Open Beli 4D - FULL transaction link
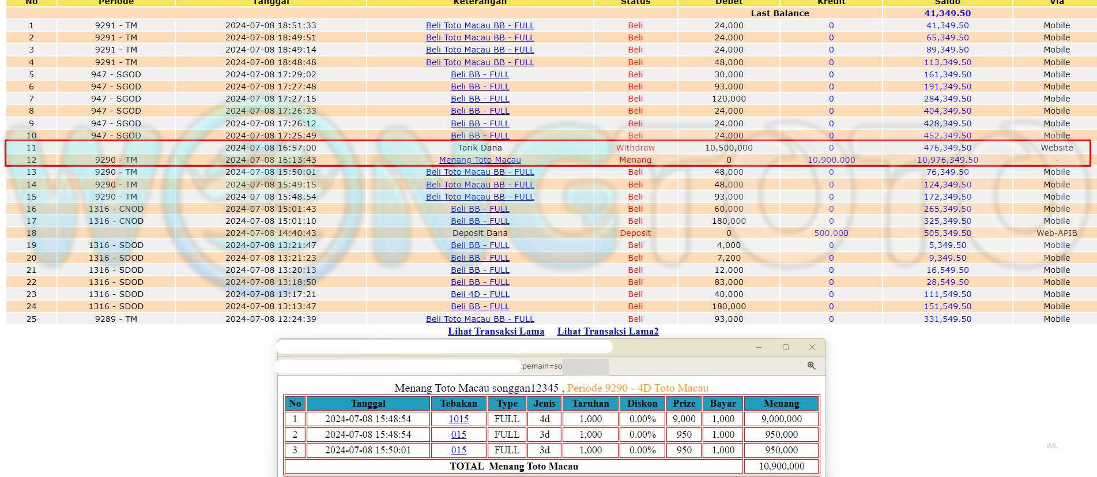Screen dimensions: 1097x477 (x=480, y=294)
